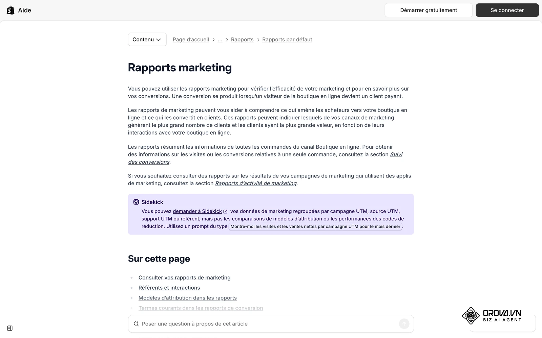The width and height of the screenshot is (542, 338).
Task: Jump to Termes courants dans les rapports
Action: pos(201,308)
